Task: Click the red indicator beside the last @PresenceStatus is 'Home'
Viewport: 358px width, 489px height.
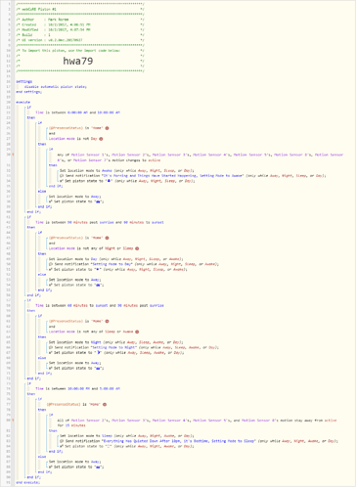Action: pos(105,405)
